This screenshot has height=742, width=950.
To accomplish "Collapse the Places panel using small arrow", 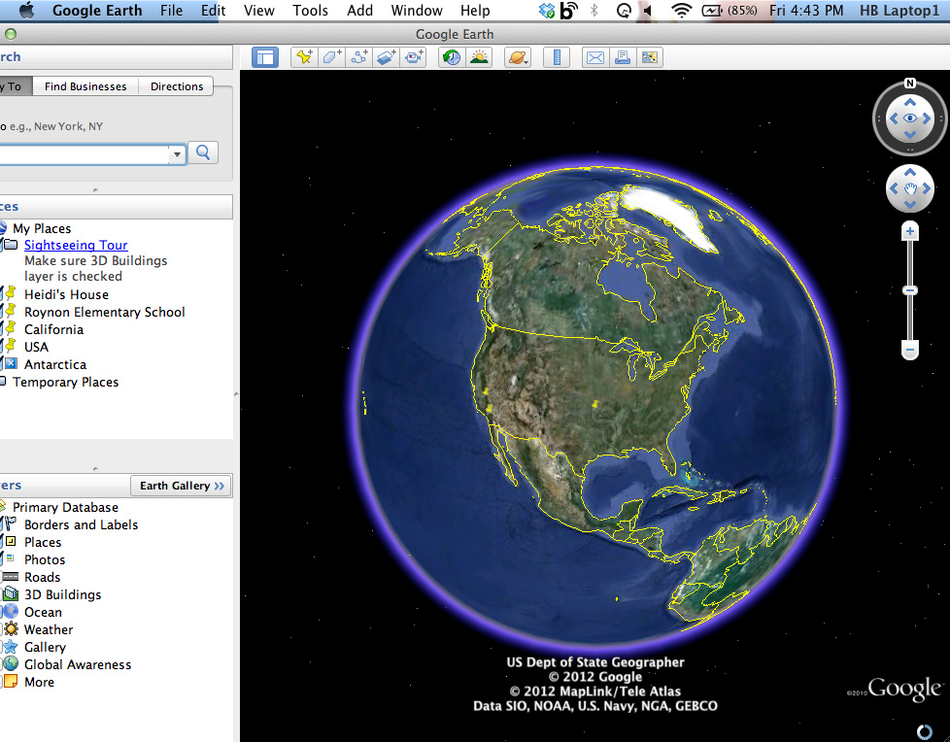I will click(x=95, y=468).
